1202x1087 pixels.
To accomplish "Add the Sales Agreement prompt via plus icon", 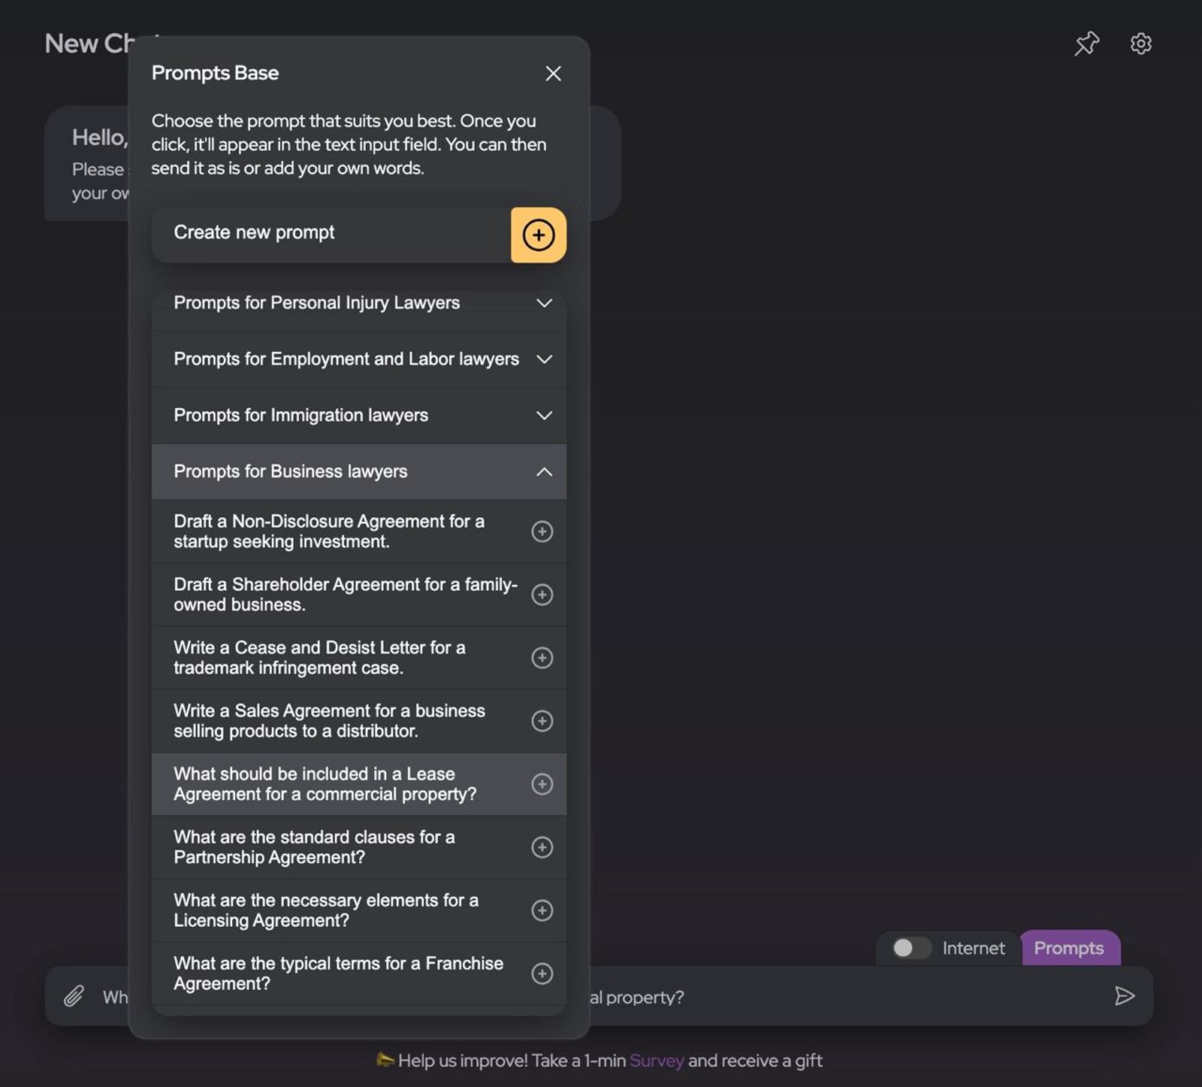I will tap(542, 721).
